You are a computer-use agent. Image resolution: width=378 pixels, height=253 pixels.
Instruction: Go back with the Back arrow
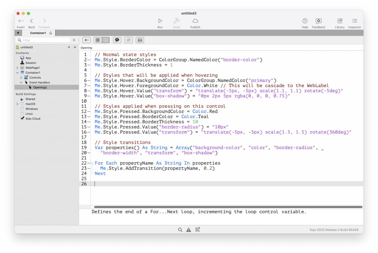[31, 21]
